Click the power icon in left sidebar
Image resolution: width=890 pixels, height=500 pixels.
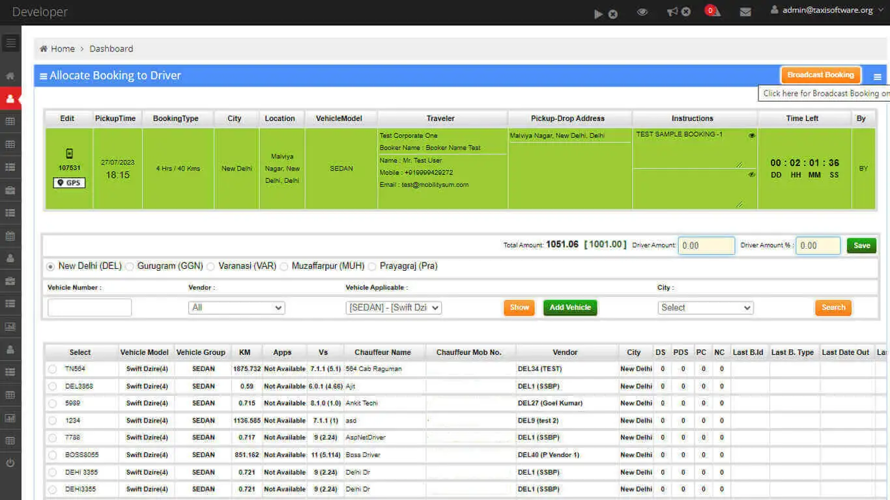click(x=10, y=464)
